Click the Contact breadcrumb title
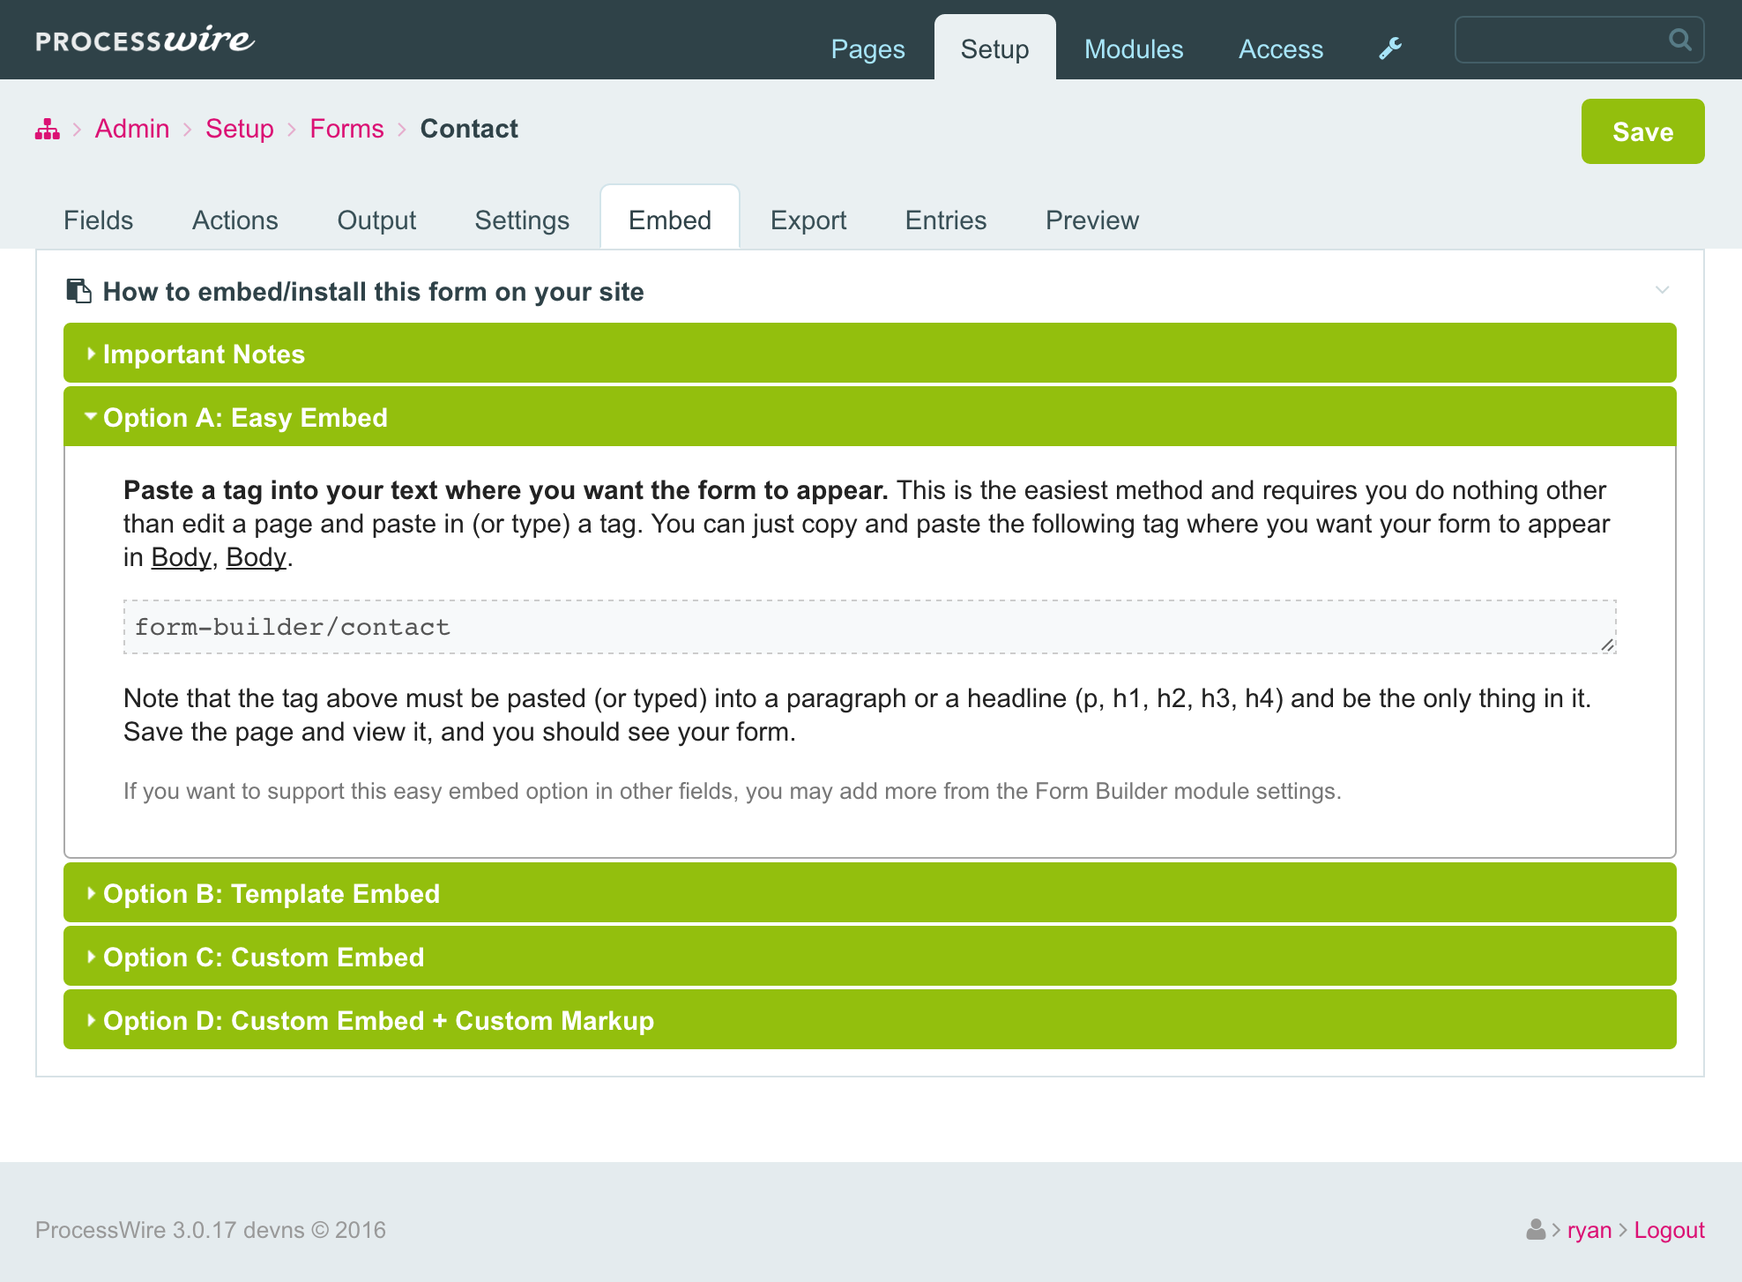The height and width of the screenshot is (1282, 1742). 469,129
